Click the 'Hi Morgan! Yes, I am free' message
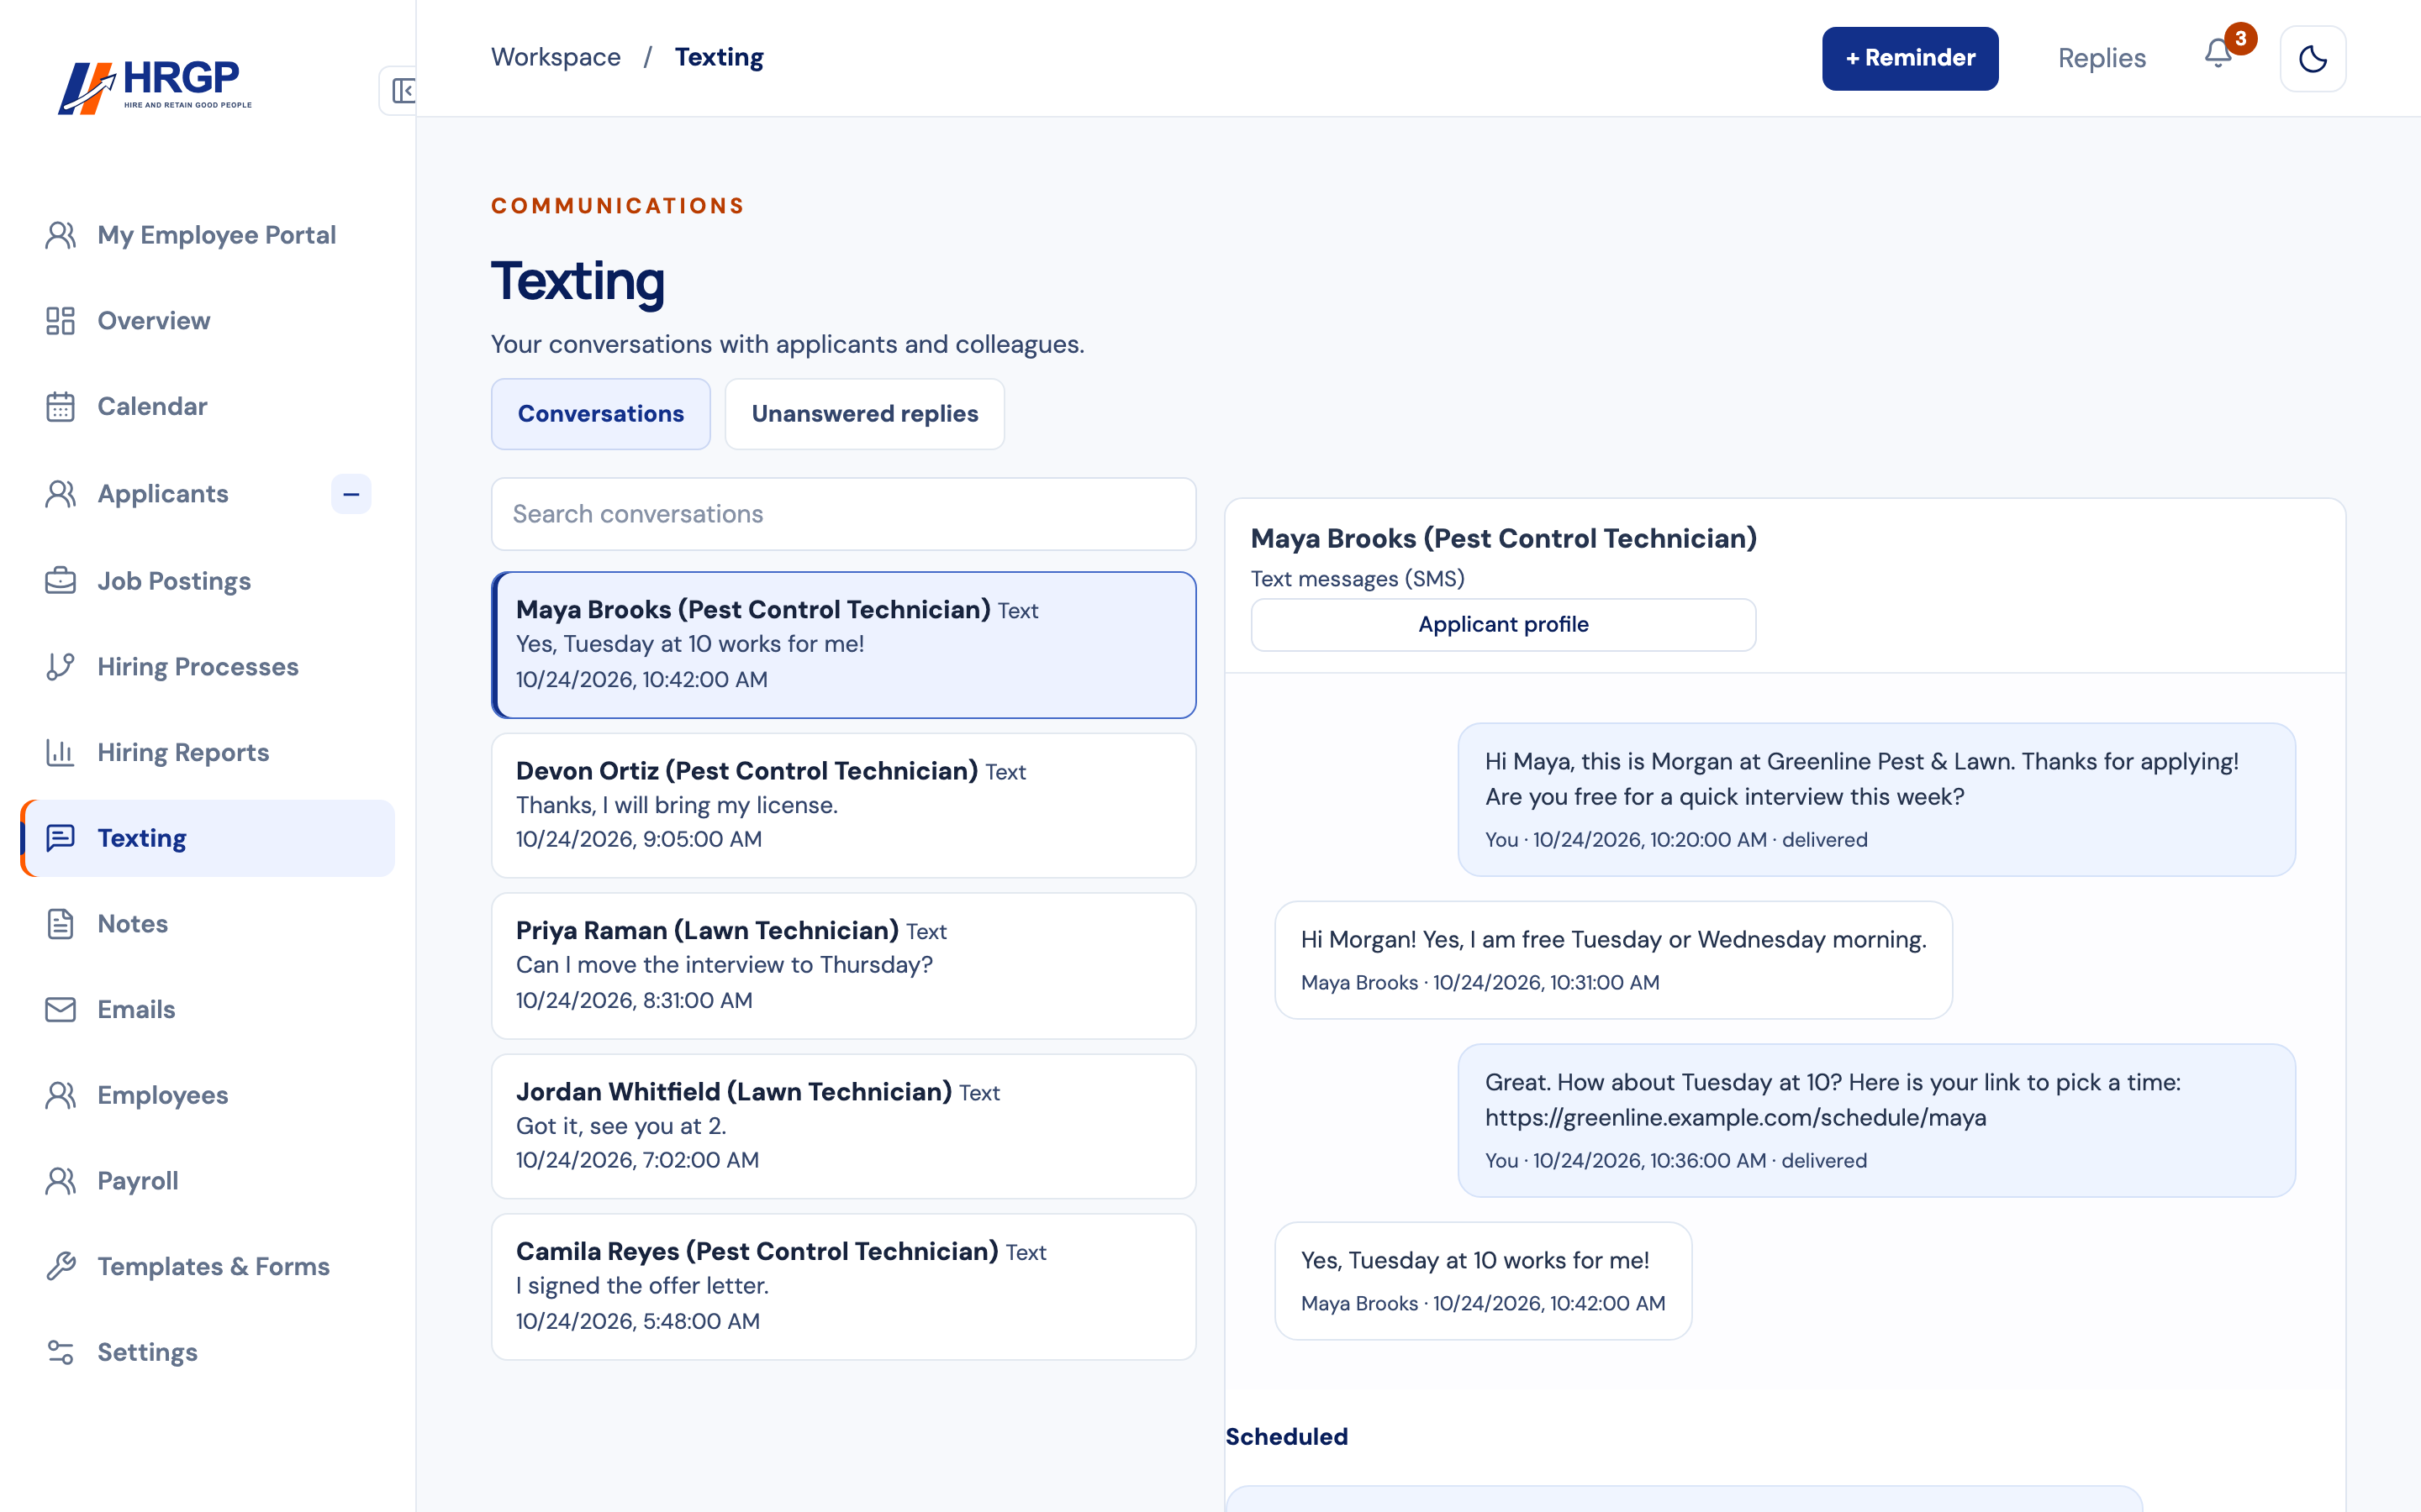 [1612, 960]
